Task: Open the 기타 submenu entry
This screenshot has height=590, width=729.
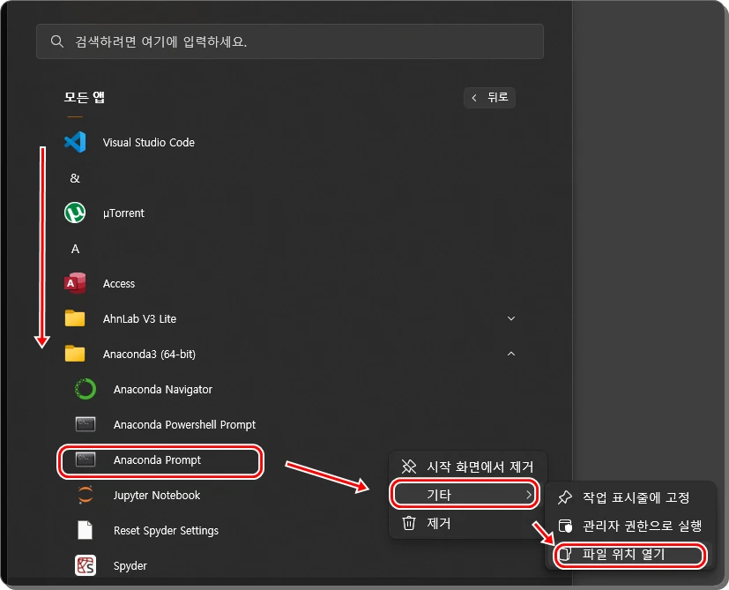Action: (x=465, y=495)
